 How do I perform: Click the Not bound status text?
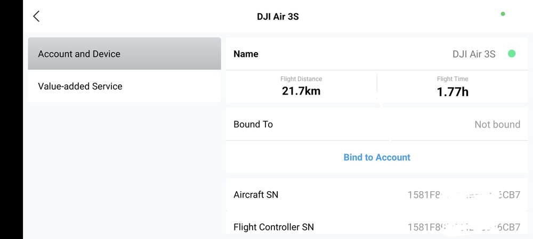point(497,124)
